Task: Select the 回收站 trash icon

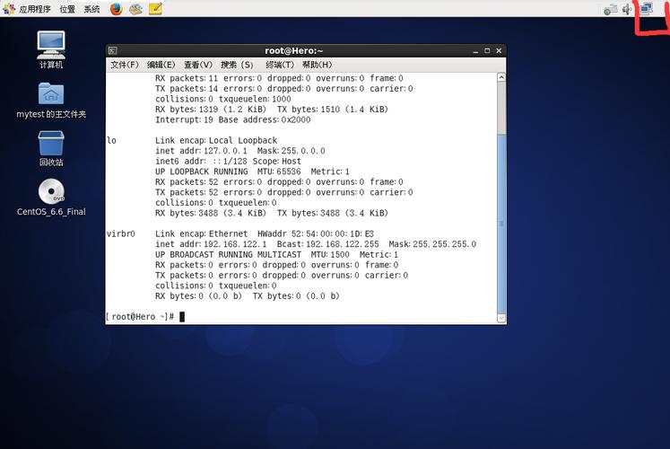Action: click(51, 148)
